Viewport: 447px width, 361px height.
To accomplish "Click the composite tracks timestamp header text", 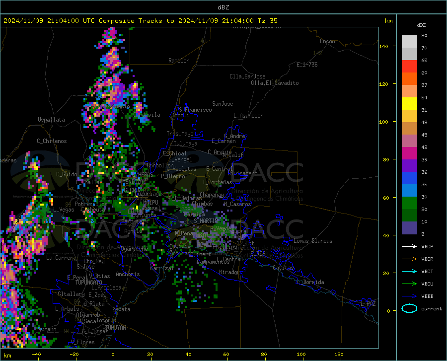I will [x=140, y=21].
